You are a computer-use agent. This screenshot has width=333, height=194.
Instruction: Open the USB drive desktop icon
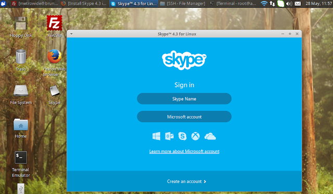(x=21, y=189)
